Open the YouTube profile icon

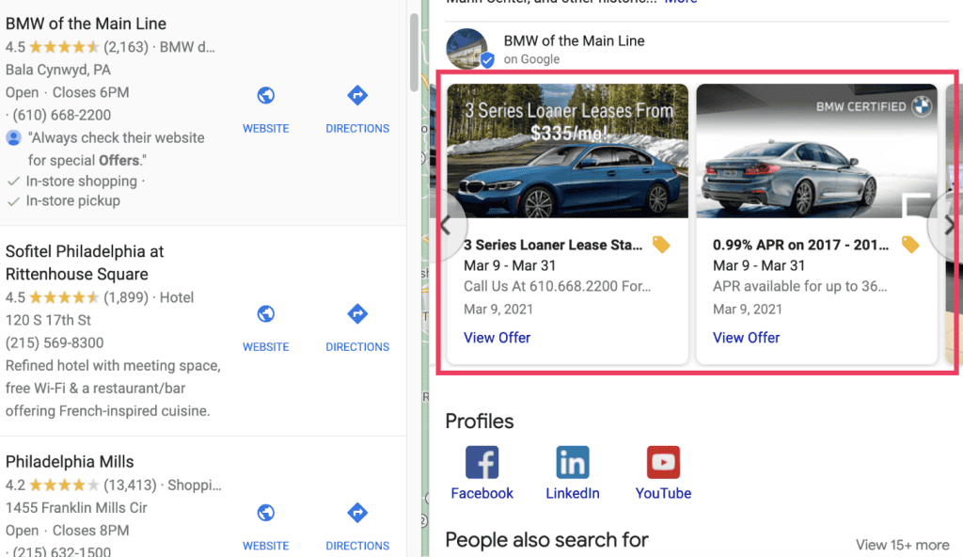tap(663, 462)
